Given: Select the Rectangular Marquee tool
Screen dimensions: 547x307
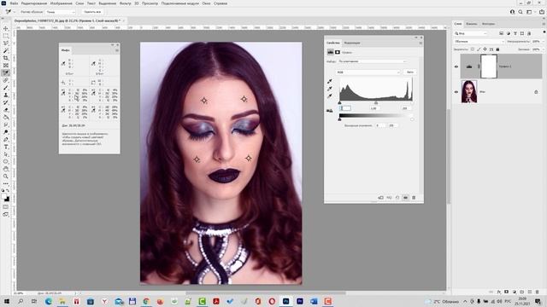Looking at the screenshot, I should (x=6, y=36).
